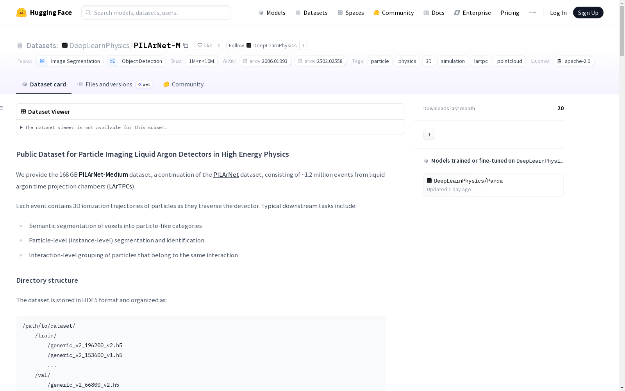Screen dimensions: 625x391
Task: Click the 3D tag
Action: [429, 61]
